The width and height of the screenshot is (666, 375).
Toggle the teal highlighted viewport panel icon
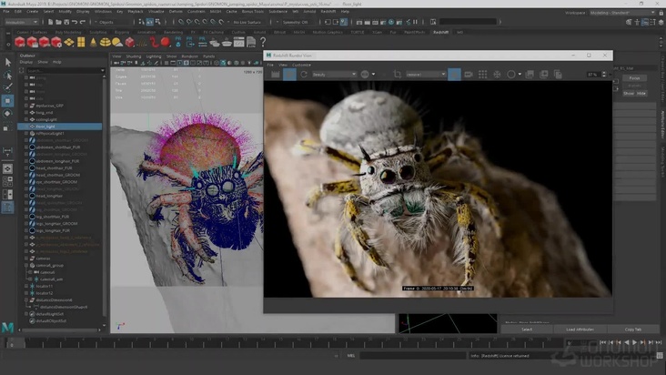click(223, 63)
